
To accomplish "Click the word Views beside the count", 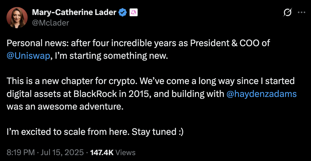I will [x=126, y=152].
